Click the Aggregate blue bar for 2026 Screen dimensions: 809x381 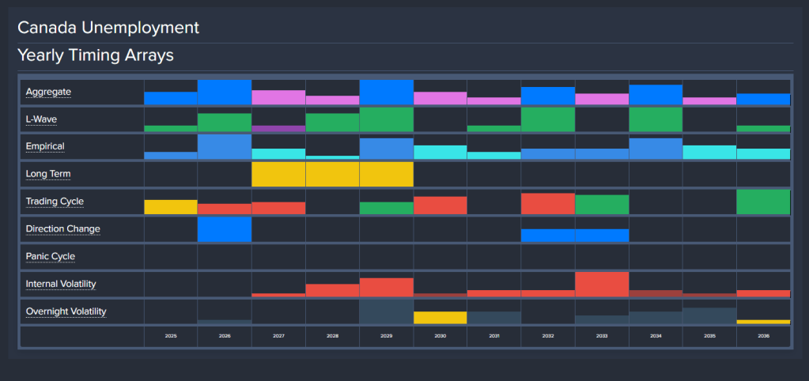point(225,92)
